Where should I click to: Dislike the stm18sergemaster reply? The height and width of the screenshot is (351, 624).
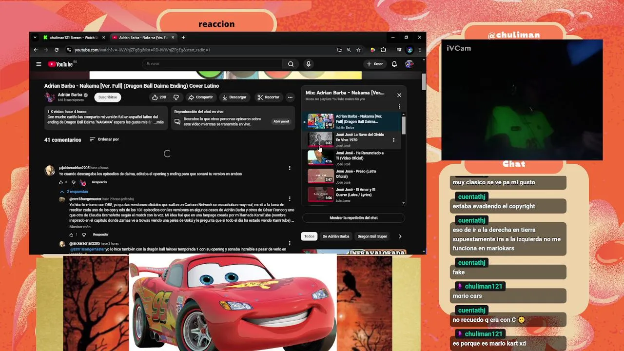coord(84,234)
